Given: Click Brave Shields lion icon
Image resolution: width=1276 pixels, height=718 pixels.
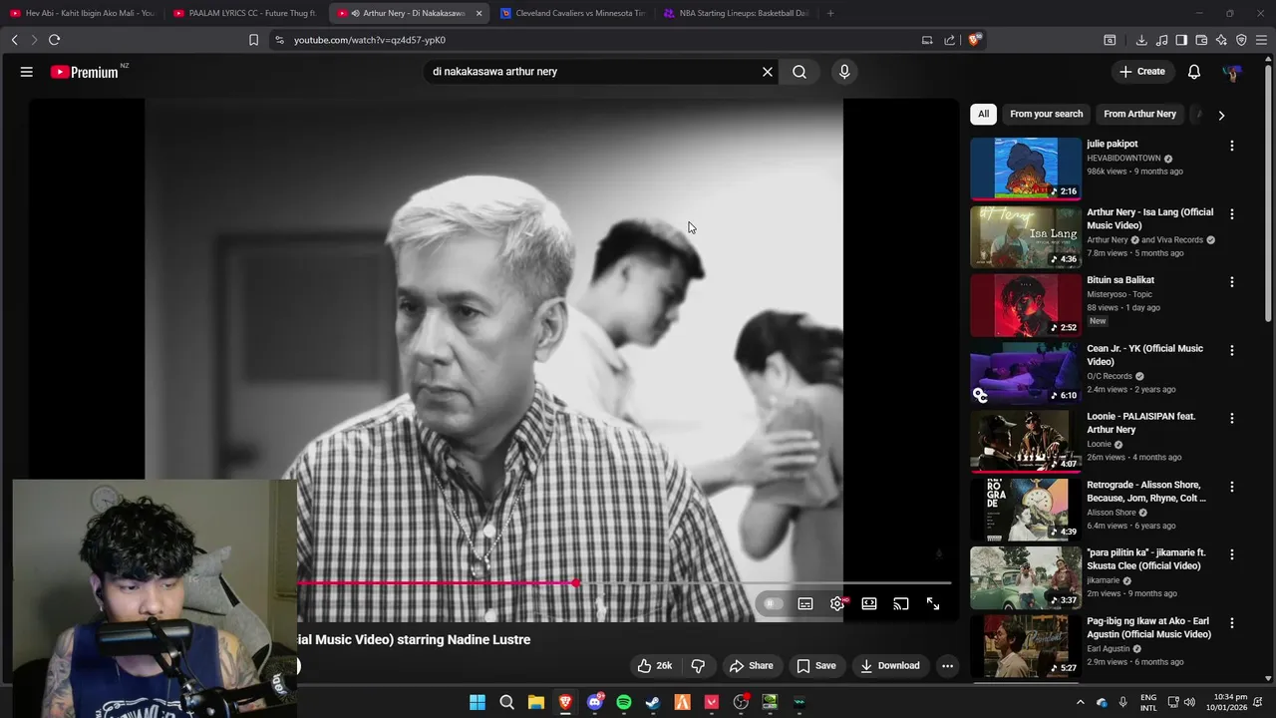Looking at the screenshot, I should click(x=975, y=40).
